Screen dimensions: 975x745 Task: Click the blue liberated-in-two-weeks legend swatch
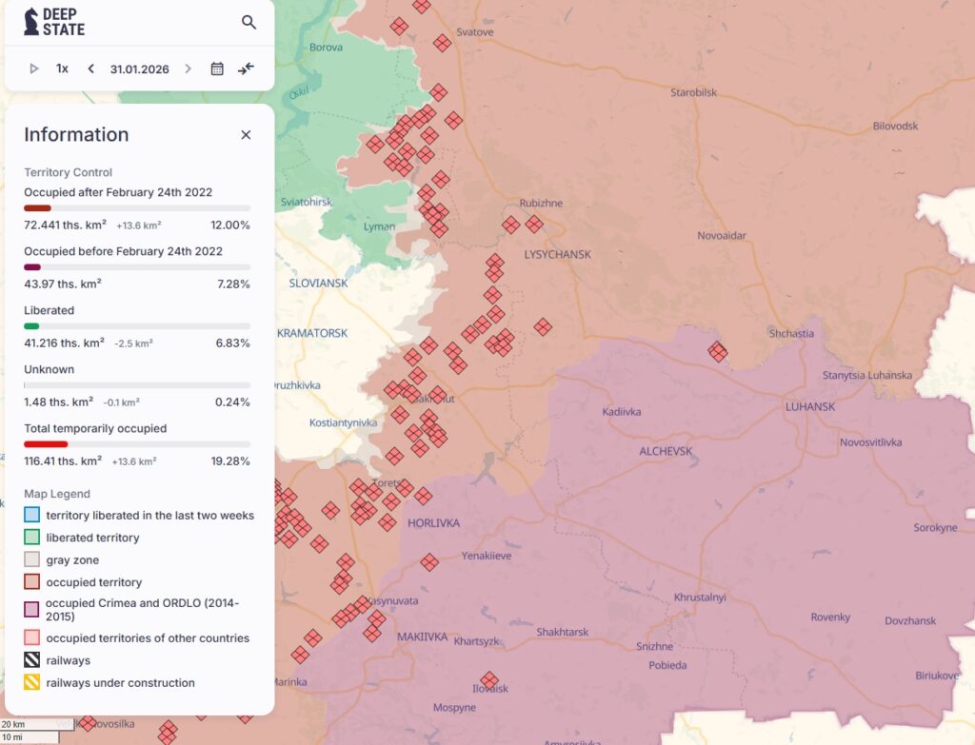(30, 514)
